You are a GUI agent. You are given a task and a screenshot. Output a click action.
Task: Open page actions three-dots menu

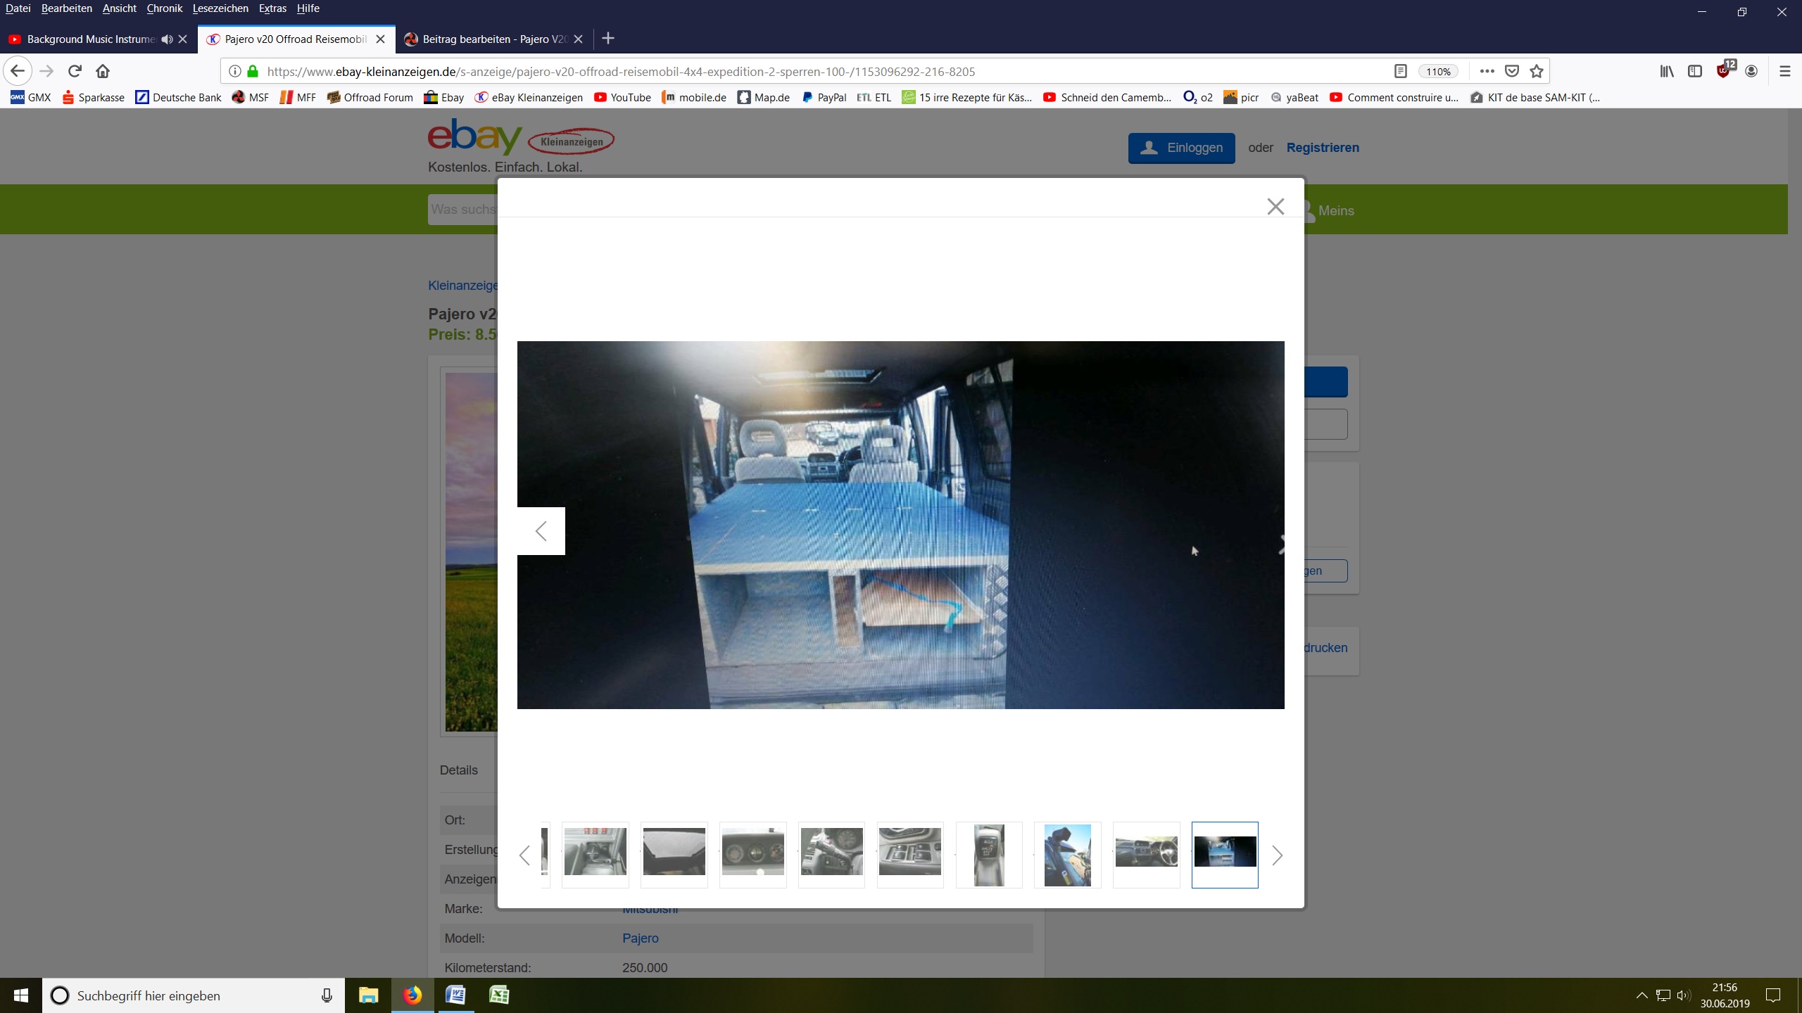point(1487,71)
